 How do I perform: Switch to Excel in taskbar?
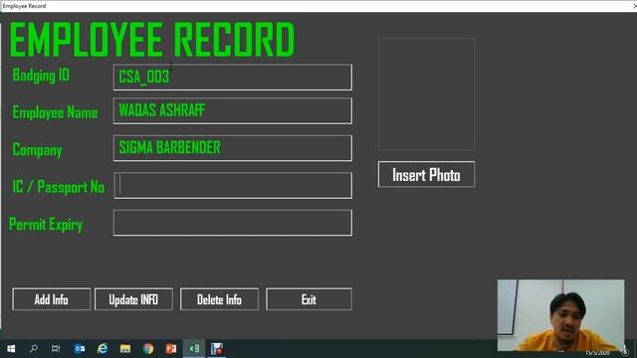coord(194,349)
